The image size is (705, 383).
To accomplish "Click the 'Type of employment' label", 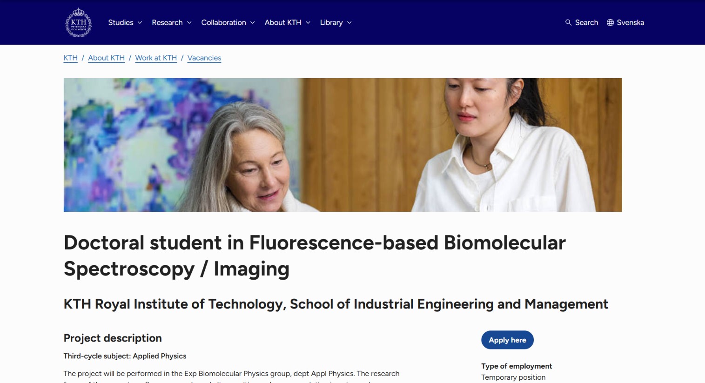I will click(517, 366).
